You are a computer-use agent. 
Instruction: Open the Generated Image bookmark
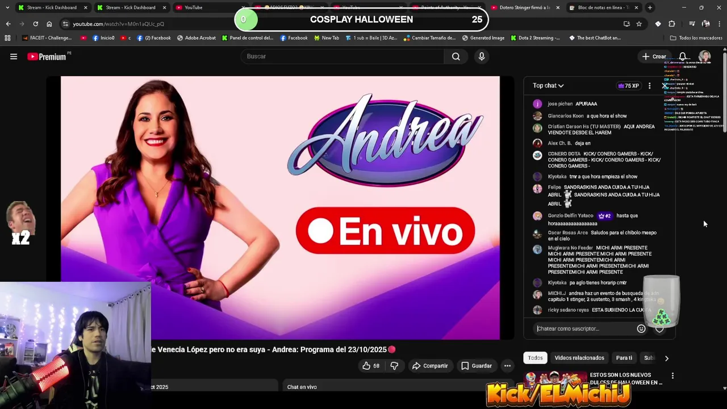(x=483, y=38)
